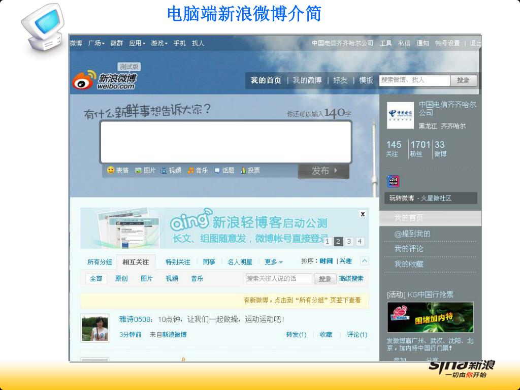Open sidebar @提到我的

point(412,234)
